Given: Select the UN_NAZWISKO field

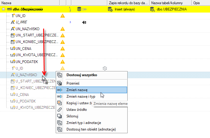Looking at the screenshot, I should pyautogui.click(x=28, y=29).
